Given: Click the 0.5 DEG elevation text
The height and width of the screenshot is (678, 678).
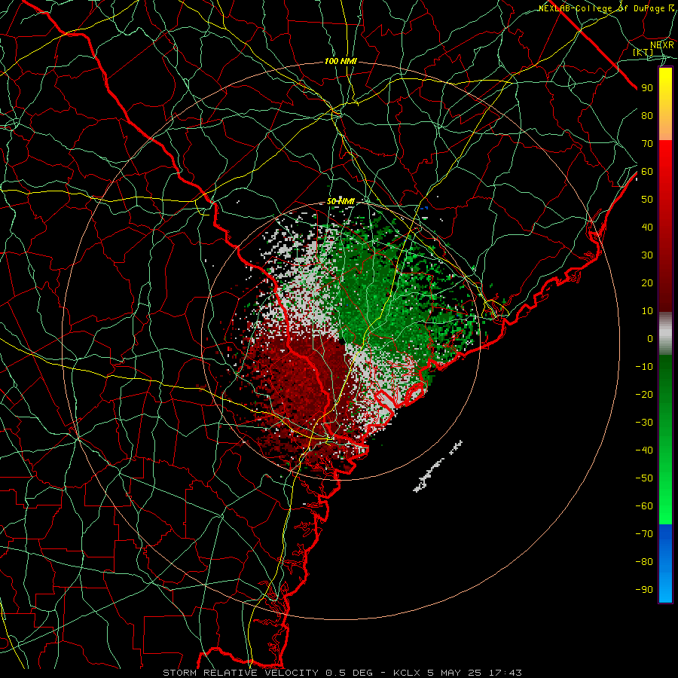Looking at the screenshot, I should 350,673.
